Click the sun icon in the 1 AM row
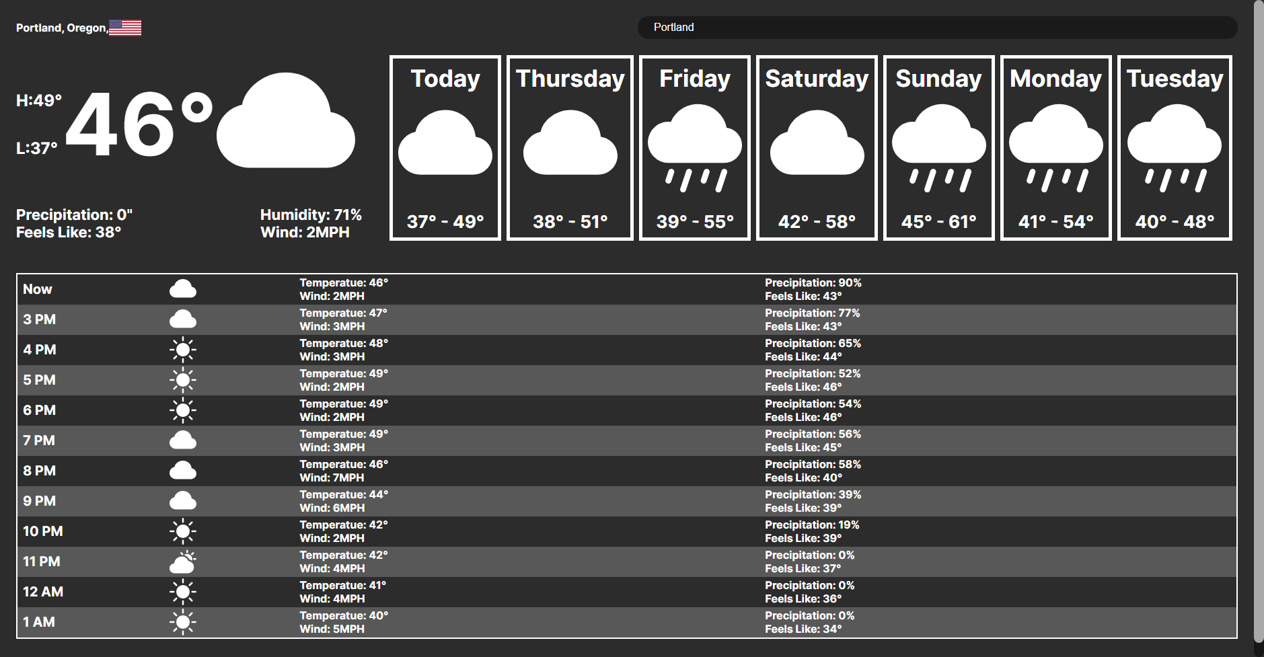 pos(183,622)
